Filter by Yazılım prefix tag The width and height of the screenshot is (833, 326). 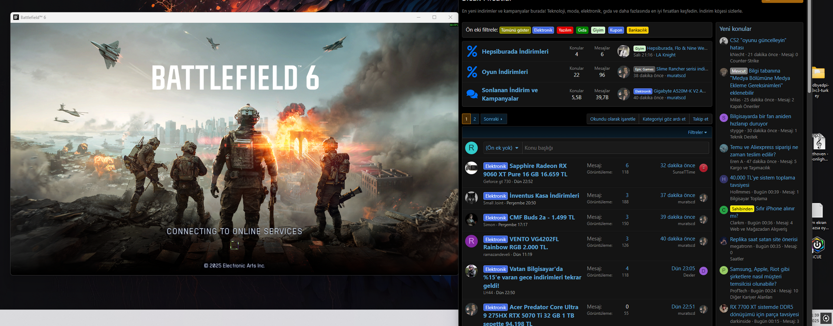point(565,30)
